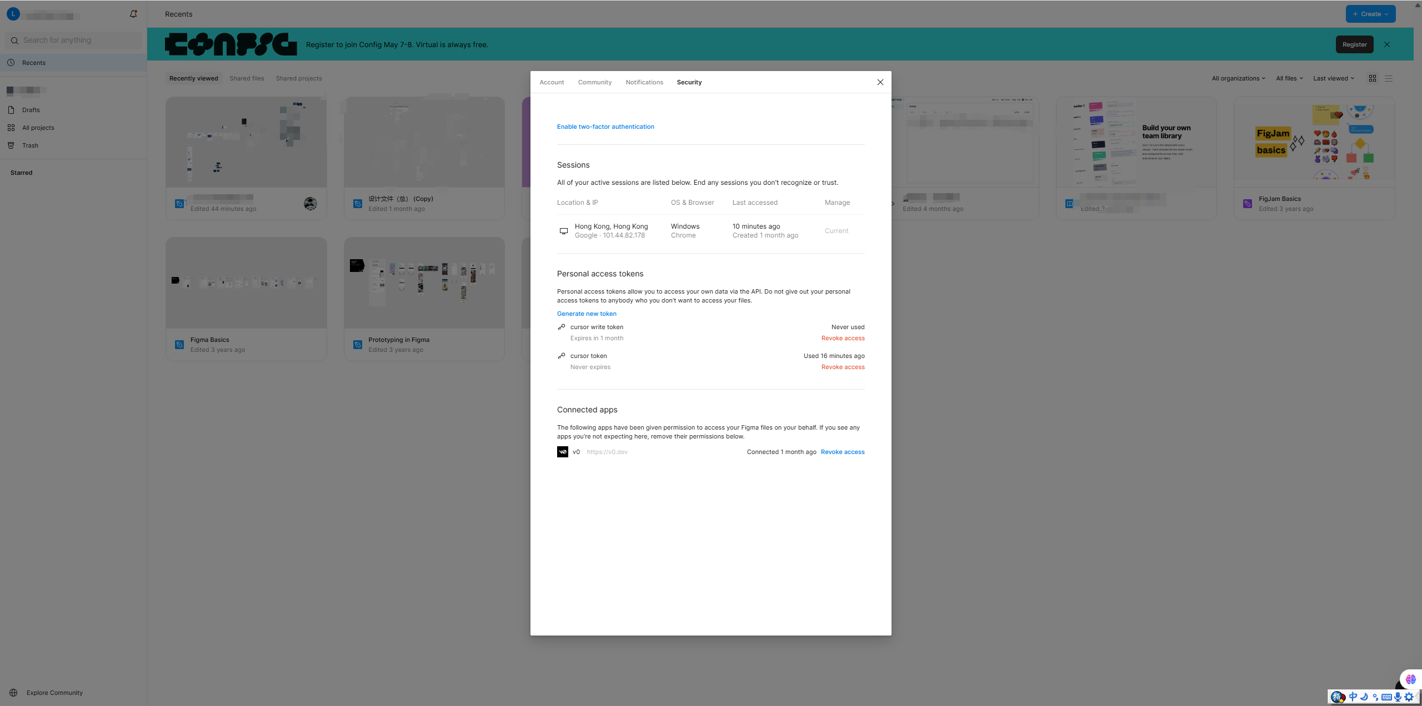Switch to the Account tab
Viewport: 1422px width, 706px height.
[552, 82]
